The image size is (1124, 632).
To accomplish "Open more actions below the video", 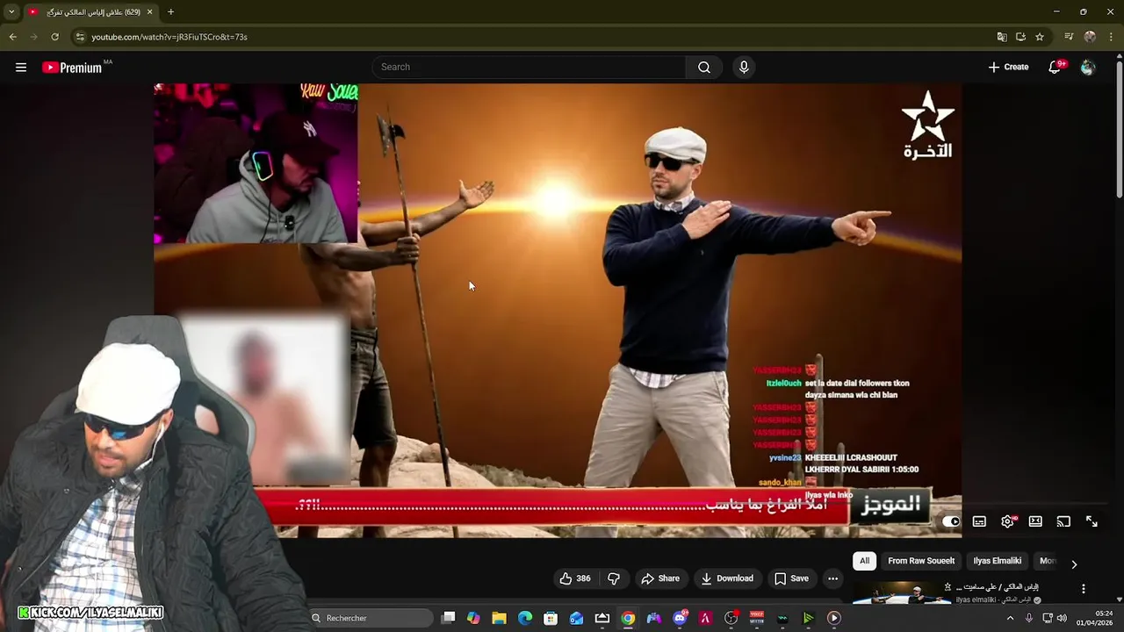I will [832, 578].
